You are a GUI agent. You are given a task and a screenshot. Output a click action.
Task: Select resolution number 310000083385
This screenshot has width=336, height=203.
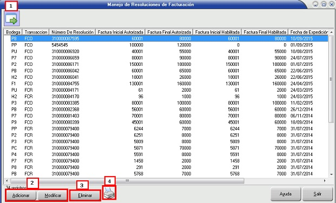point(65,103)
